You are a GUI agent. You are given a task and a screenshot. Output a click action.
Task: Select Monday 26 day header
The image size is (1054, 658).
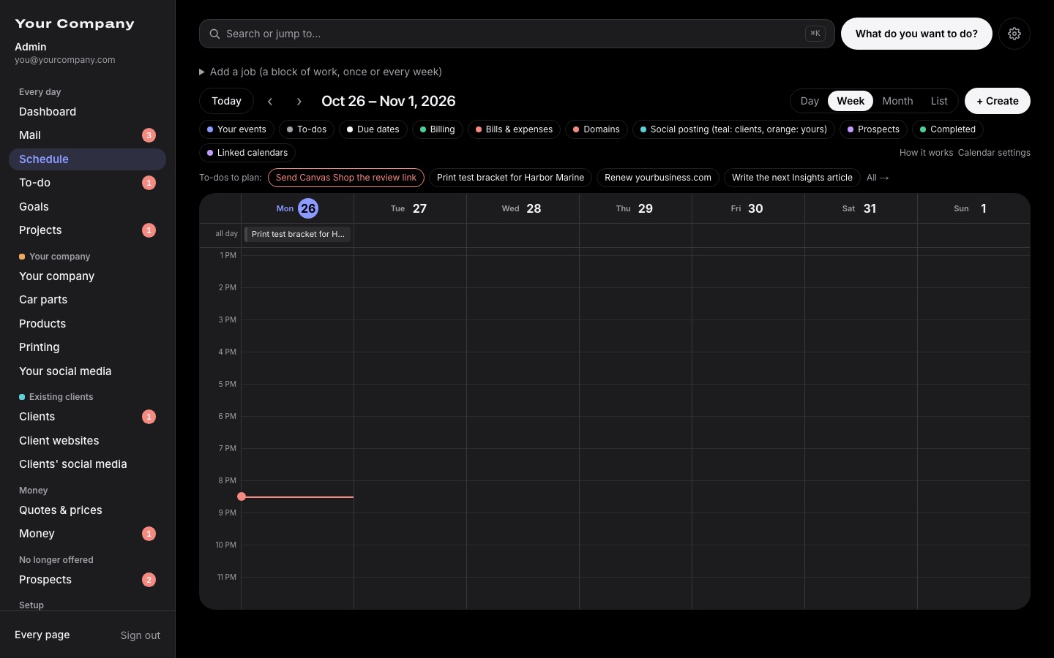(297, 208)
